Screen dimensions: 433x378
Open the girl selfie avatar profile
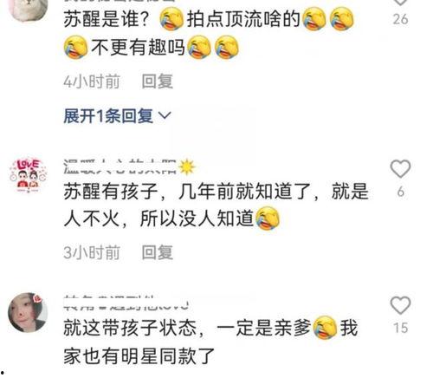coord(28,312)
